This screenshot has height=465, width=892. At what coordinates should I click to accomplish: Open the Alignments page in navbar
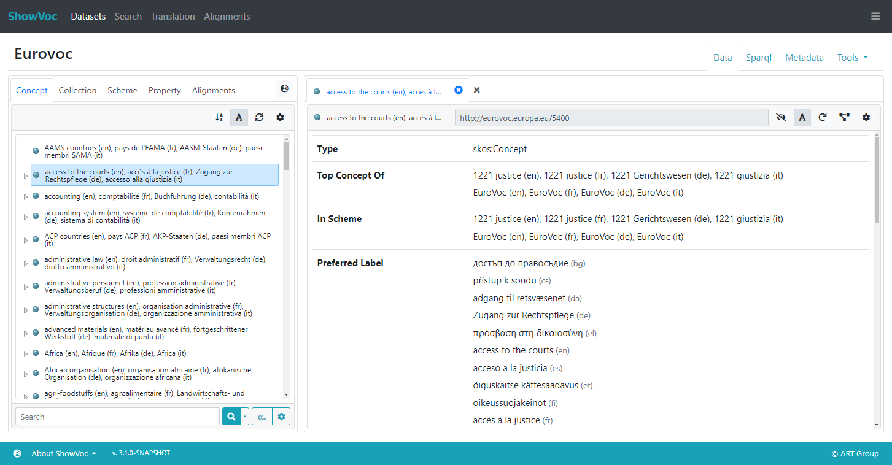point(227,17)
